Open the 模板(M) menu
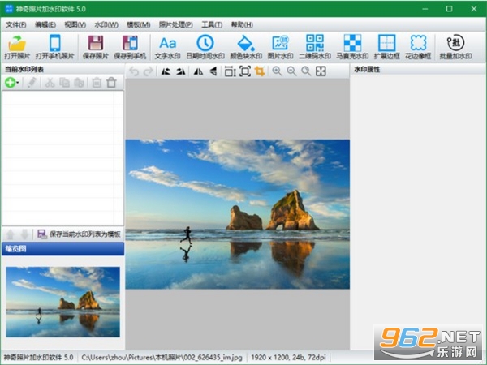 [139, 24]
